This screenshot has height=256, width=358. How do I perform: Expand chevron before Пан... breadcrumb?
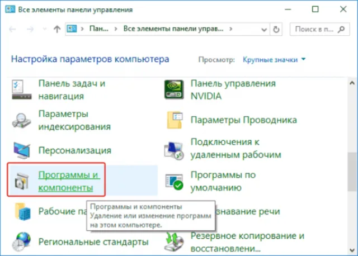click(x=82, y=29)
